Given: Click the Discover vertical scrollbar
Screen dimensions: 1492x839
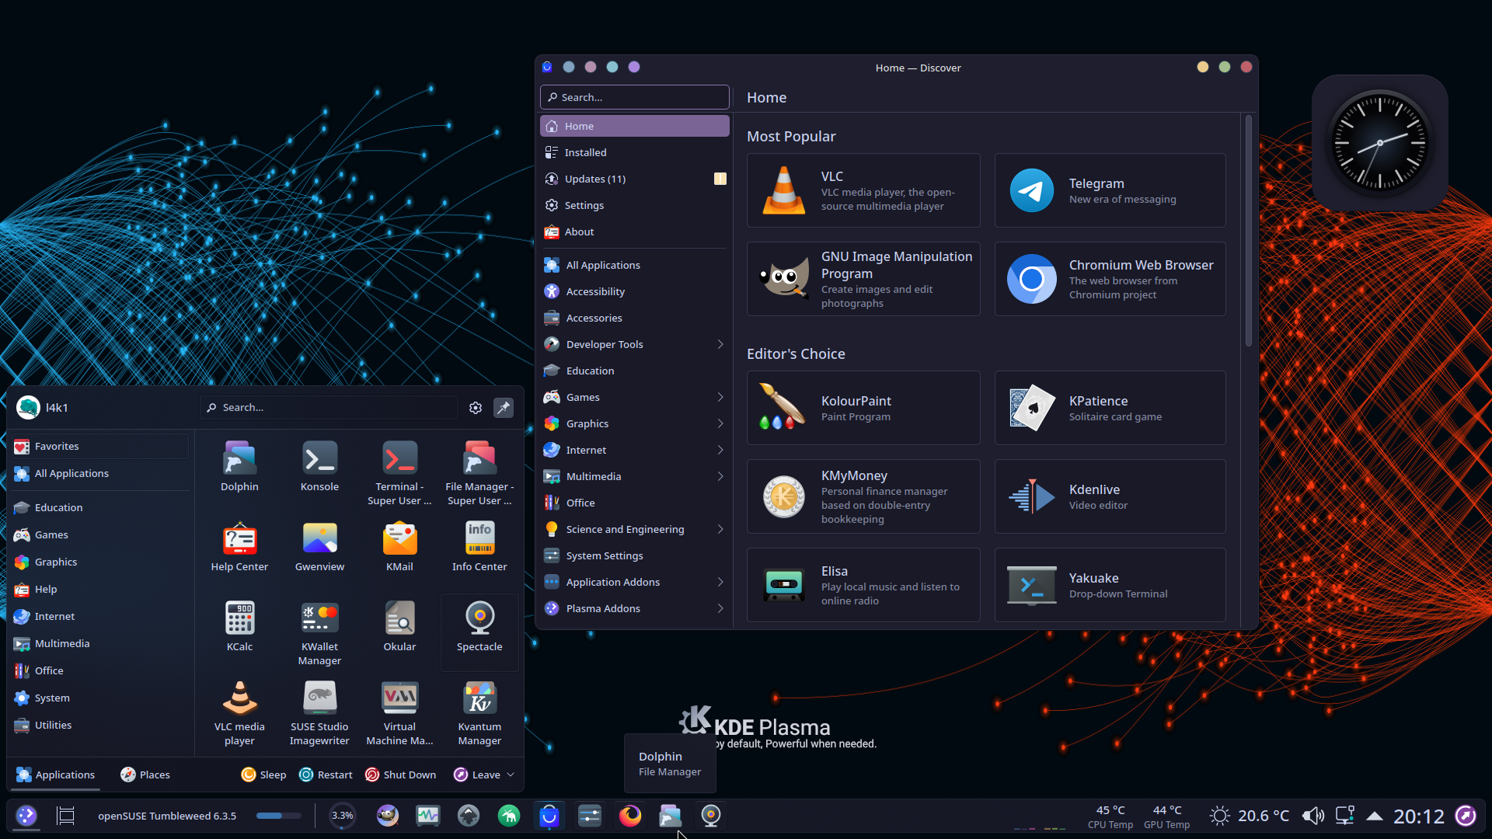Looking at the screenshot, I should point(1249,231).
